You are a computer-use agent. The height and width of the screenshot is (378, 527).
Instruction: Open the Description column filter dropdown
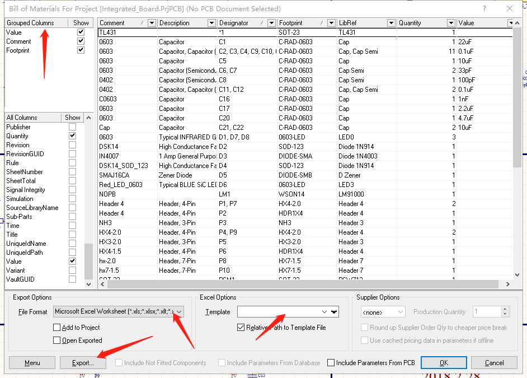click(x=211, y=23)
